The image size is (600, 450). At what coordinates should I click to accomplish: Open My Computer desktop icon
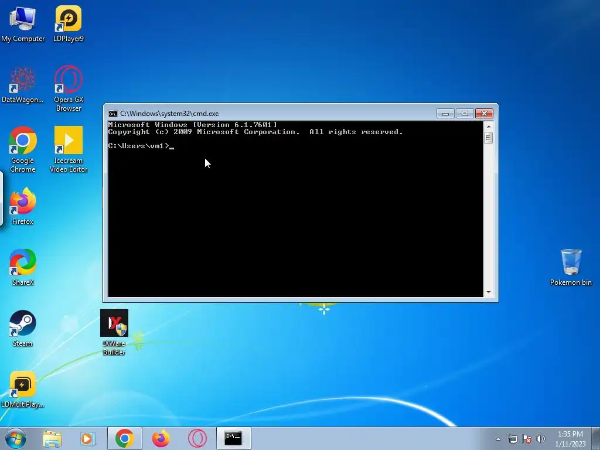(x=23, y=23)
